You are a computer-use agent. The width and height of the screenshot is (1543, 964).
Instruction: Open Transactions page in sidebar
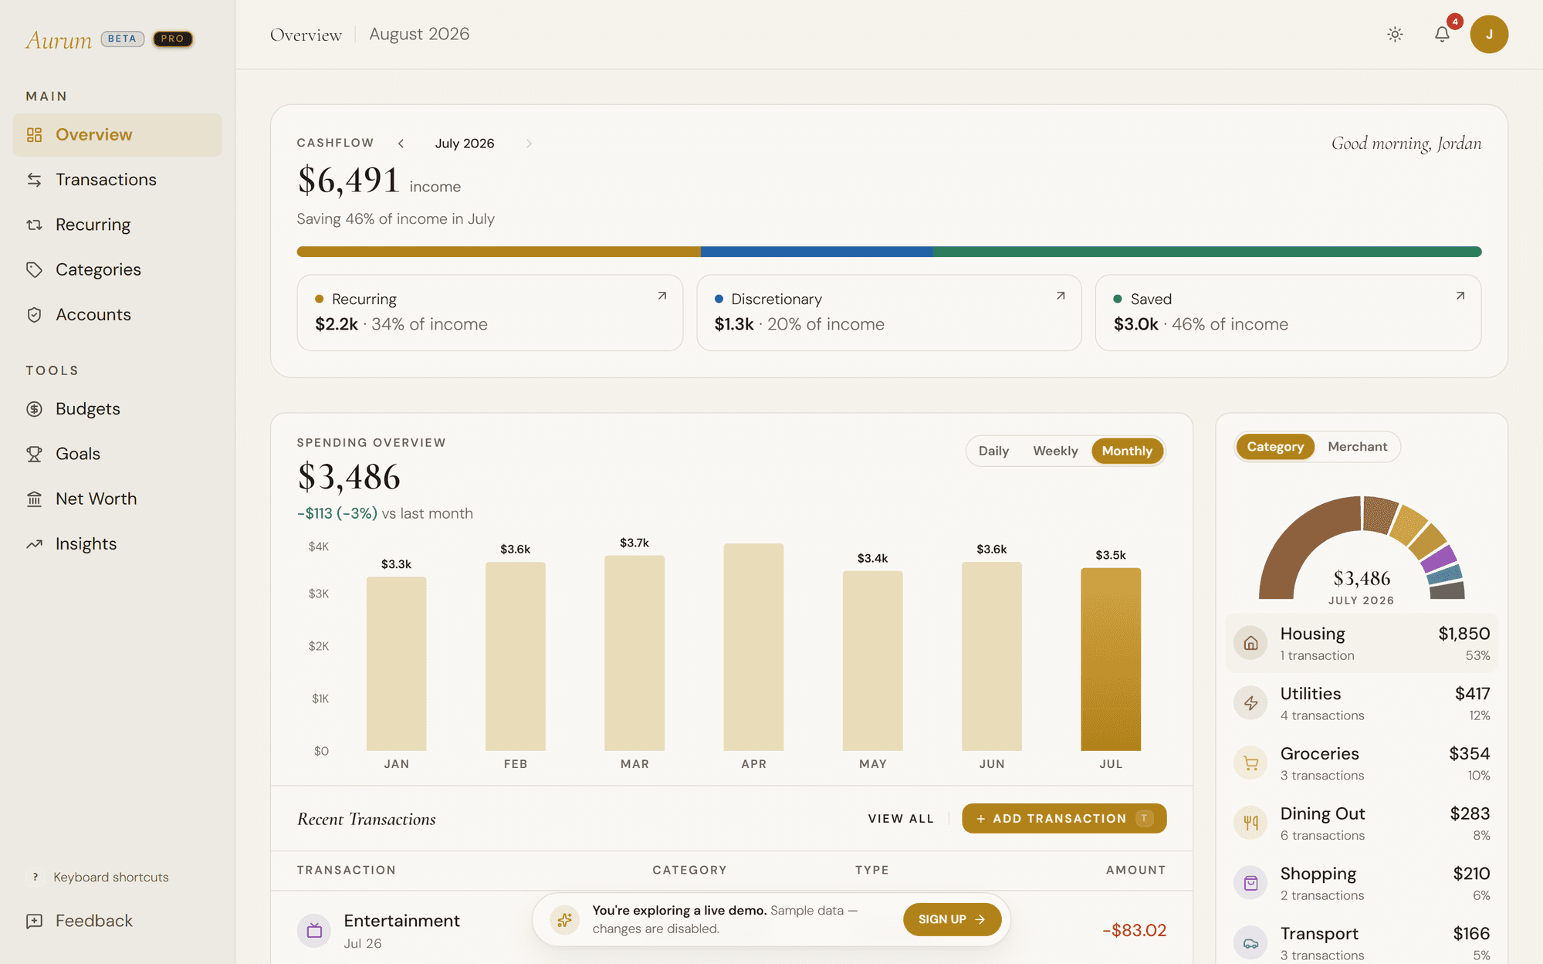pyautogui.click(x=117, y=180)
